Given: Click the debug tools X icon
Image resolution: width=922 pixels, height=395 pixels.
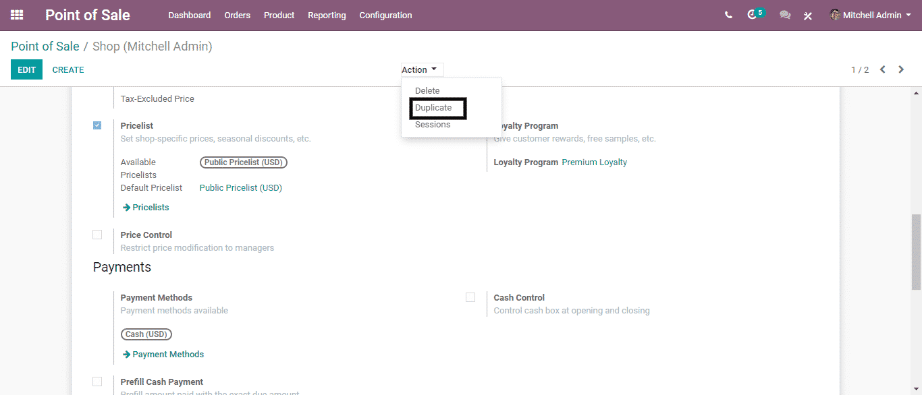Looking at the screenshot, I should coord(808,16).
